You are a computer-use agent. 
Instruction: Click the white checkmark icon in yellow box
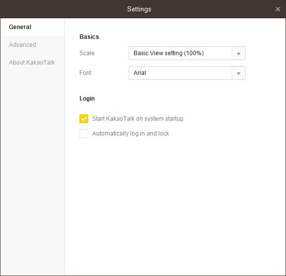(x=84, y=119)
